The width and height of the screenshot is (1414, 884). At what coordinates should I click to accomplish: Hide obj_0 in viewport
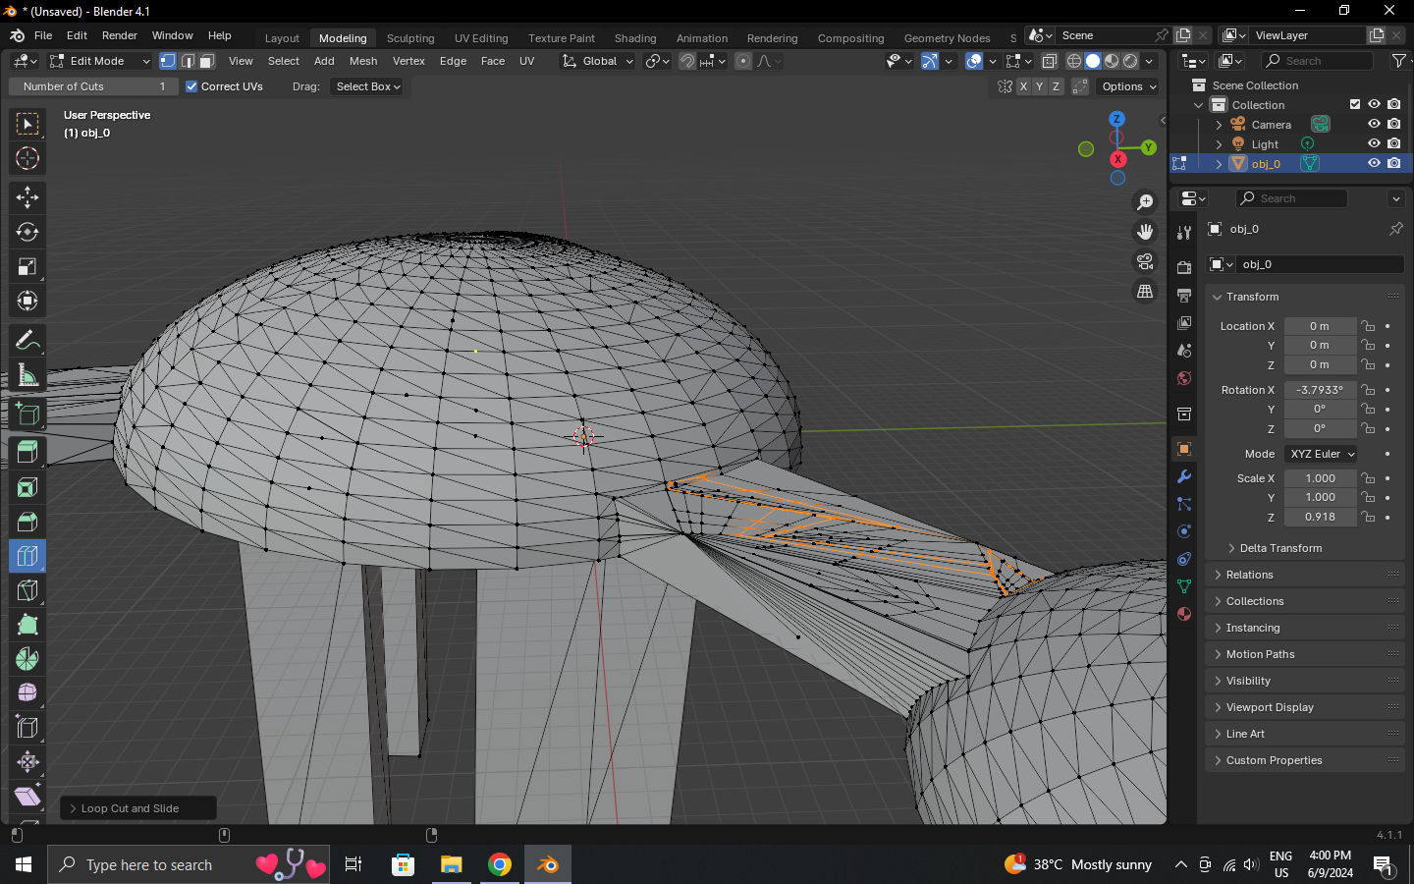pyautogui.click(x=1374, y=163)
